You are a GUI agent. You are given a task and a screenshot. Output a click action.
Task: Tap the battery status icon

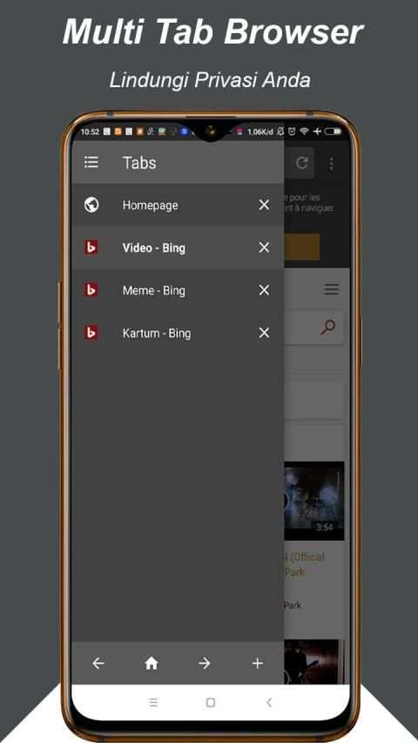coord(333,132)
